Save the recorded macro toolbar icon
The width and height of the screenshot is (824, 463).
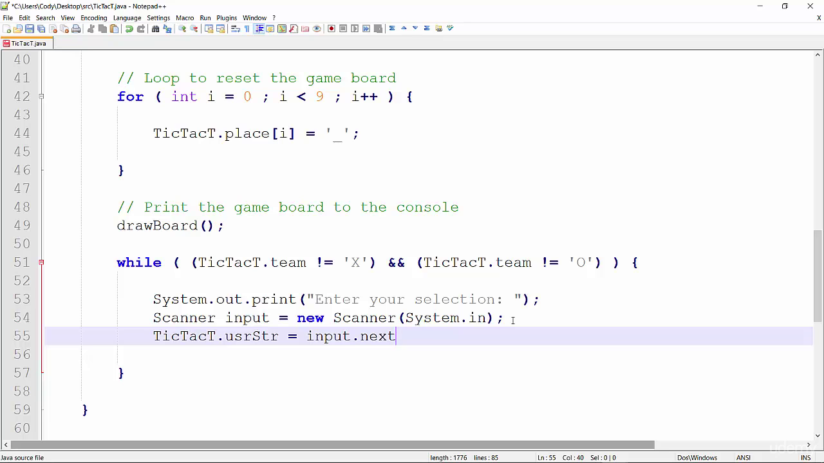[x=378, y=28]
